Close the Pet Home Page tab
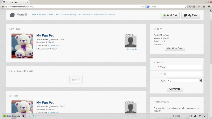The height and width of the screenshot is (119, 212). [28, 2]
